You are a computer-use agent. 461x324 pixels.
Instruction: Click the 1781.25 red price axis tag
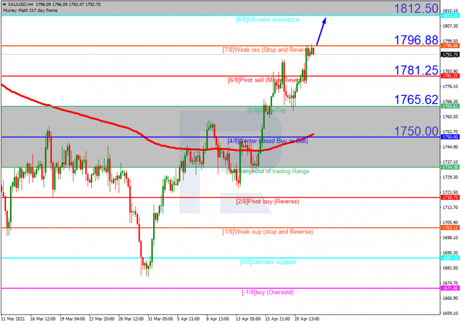click(450, 76)
